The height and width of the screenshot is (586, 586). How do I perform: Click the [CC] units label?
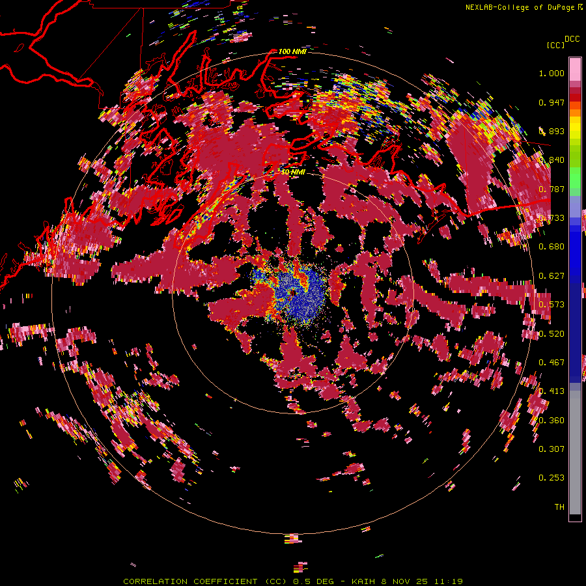point(555,45)
